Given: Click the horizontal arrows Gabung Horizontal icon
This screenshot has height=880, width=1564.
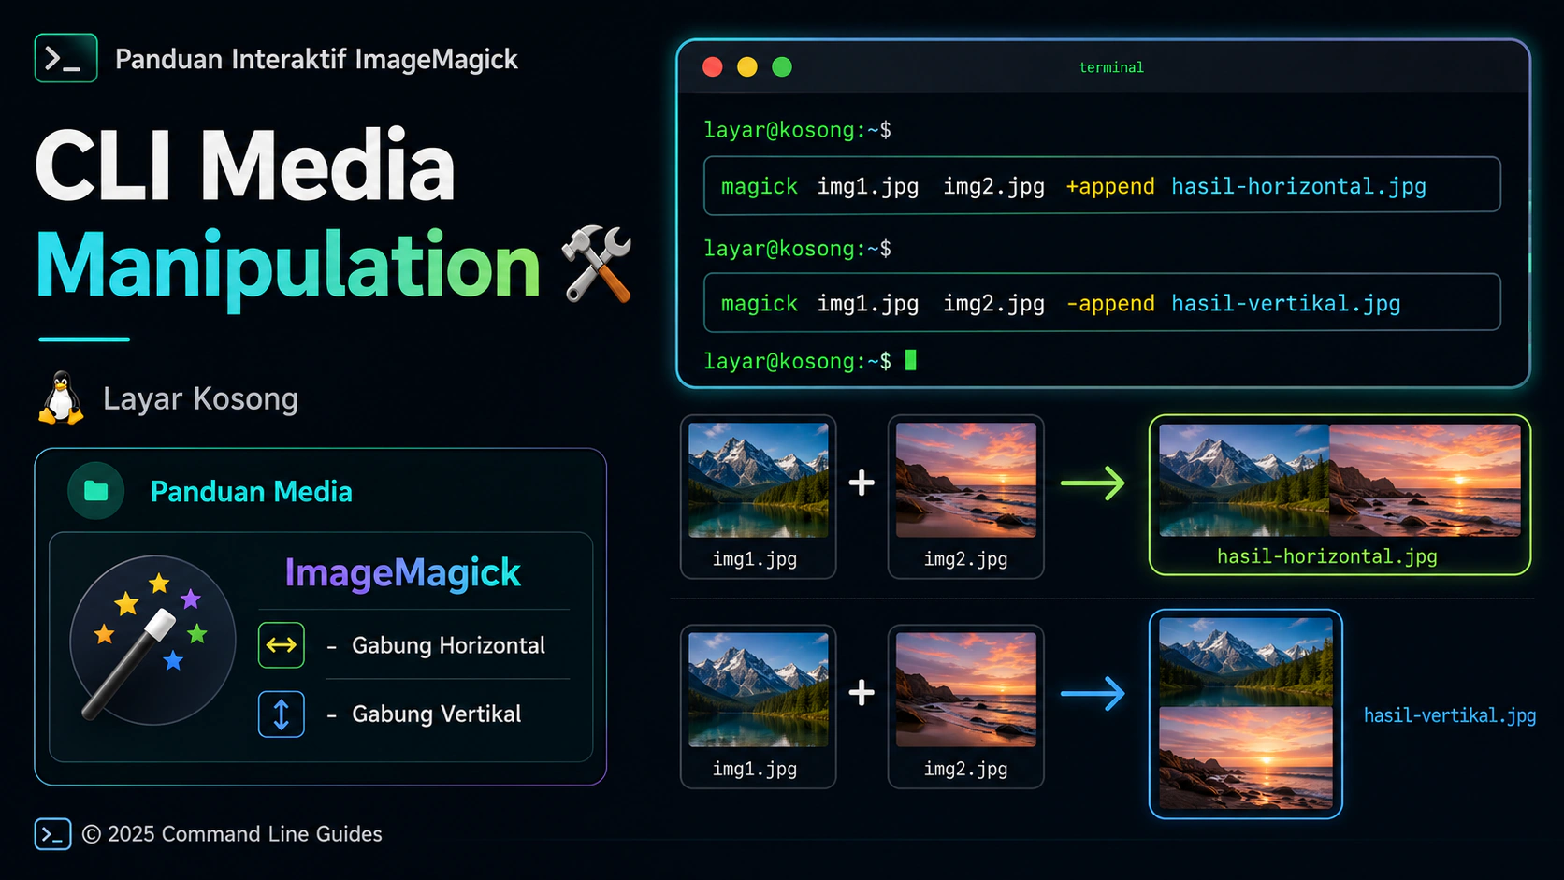Looking at the screenshot, I should 282,645.
